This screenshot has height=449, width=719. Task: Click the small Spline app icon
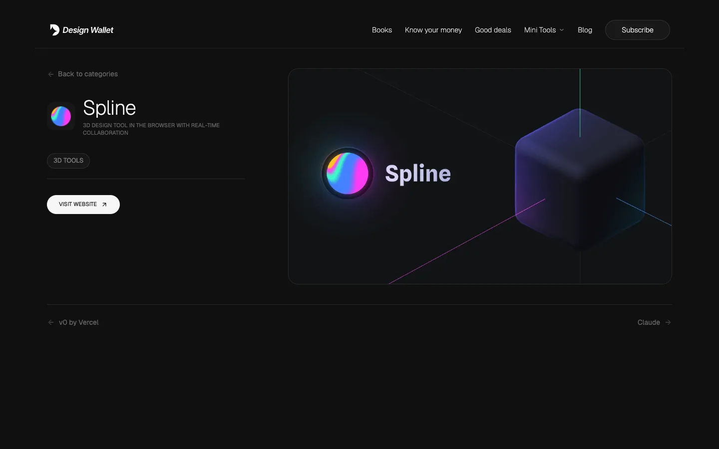(61, 116)
